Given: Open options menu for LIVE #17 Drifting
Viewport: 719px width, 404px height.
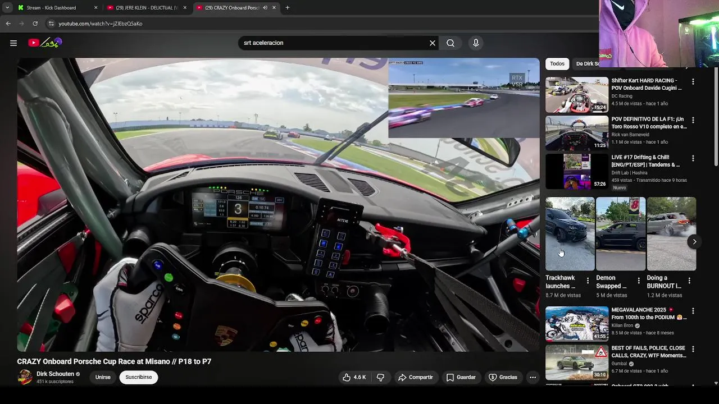Looking at the screenshot, I should point(693,158).
